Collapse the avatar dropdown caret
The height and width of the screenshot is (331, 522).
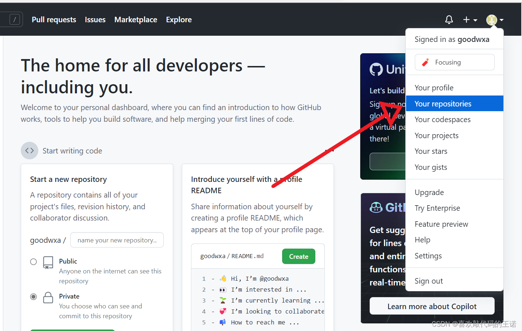[x=502, y=20]
